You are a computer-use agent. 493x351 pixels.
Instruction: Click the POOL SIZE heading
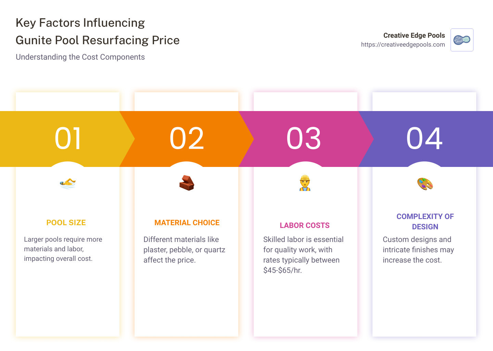tap(66, 223)
